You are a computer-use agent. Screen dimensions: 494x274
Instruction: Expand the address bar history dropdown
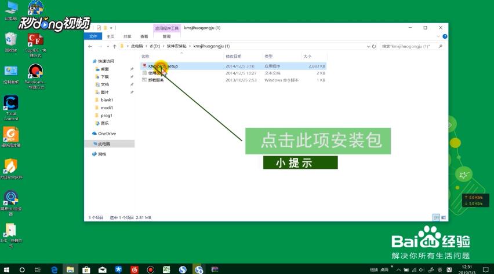pos(368,46)
